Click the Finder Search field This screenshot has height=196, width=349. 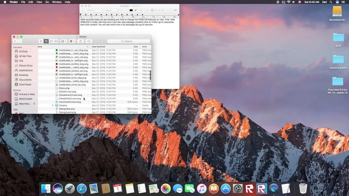pyautogui.click(x=128, y=41)
